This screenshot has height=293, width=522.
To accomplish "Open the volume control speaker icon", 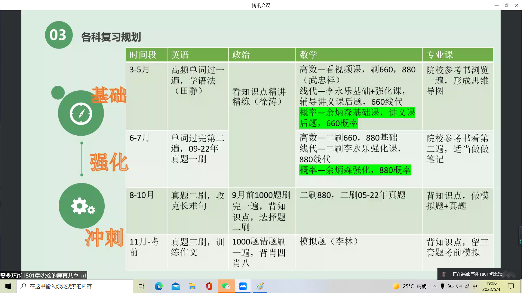I will pyautogui.click(x=459, y=286).
